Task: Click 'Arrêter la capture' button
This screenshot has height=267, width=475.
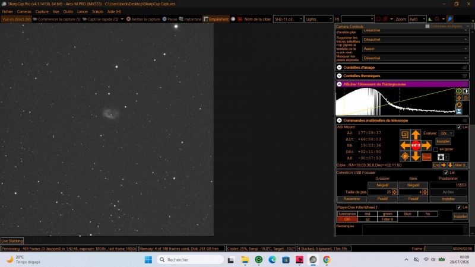Action: pyautogui.click(x=143, y=19)
